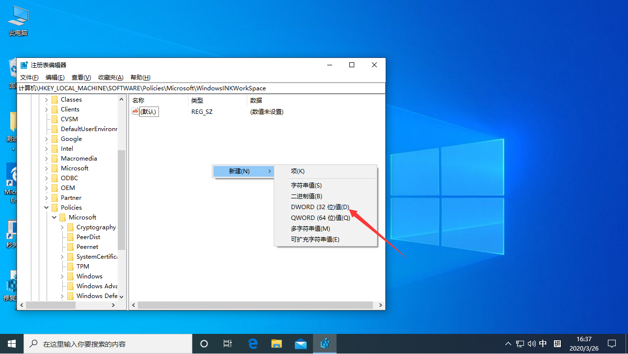Viewport: 628px width, 354px height.
Task: Click the Registry Editor icon in the taskbar
Action: [x=324, y=344]
